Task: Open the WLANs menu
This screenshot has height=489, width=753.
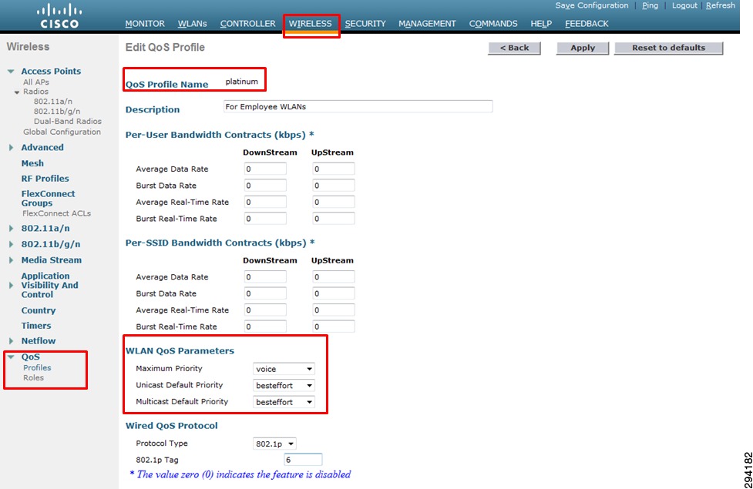Action: point(192,24)
